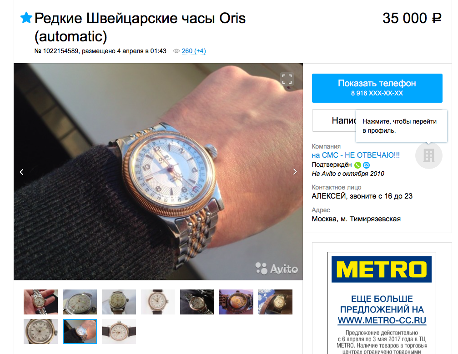Open seller link 'на СМС - НЕ ОТВЕЧАЮ!!!'
This screenshot has height=354, width=458.
point(356,155)
